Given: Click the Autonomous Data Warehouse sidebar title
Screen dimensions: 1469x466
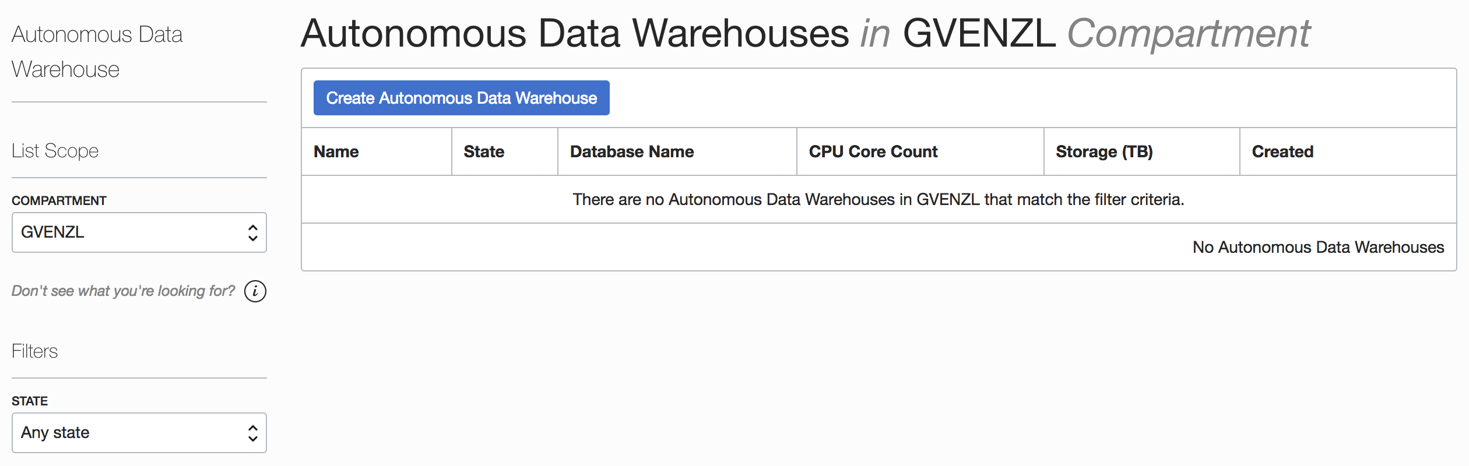Looking at the screenshot, I should pos(97,52).
